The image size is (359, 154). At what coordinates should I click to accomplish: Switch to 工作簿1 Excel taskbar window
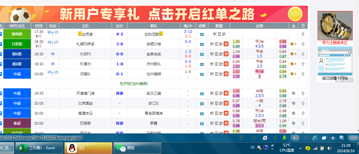pos(39,148)
